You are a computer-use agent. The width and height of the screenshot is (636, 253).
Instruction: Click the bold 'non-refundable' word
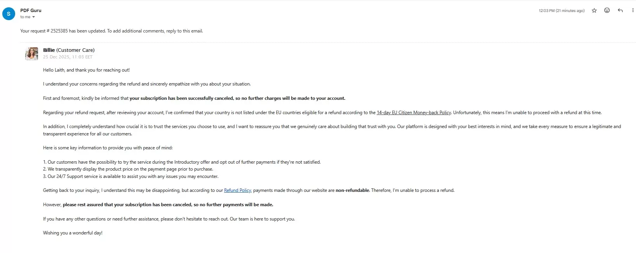click(x=352, y=190)
